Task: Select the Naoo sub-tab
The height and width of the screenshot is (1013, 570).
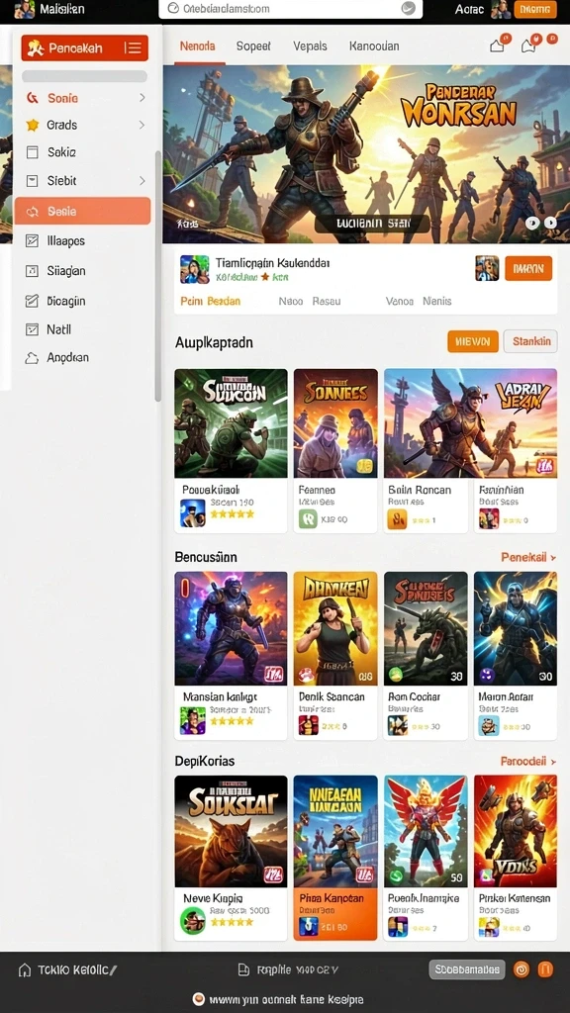Action: tap(291, 301)
